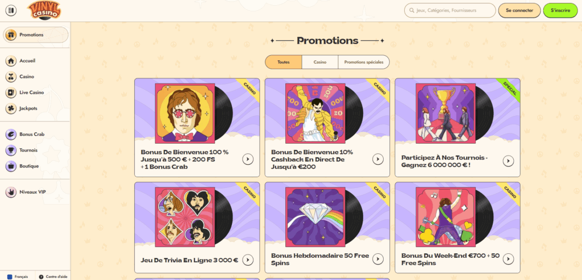Open Boutique shopping bag icon
582x280 pixels.
(11, 166)
